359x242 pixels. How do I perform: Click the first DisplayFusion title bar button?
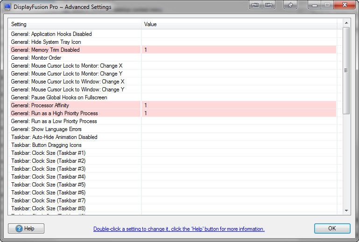tap(255, 6)
